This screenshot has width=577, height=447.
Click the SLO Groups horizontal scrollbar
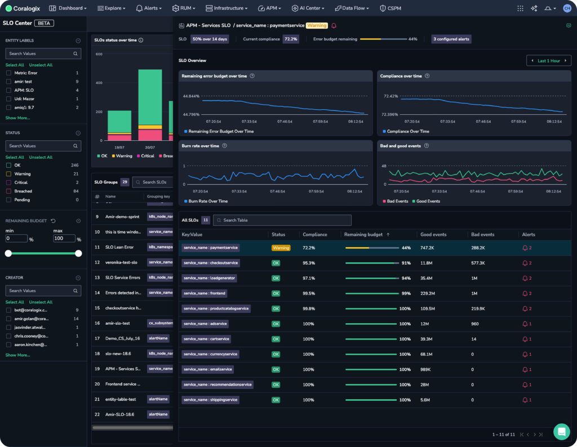tap(132, 427)
